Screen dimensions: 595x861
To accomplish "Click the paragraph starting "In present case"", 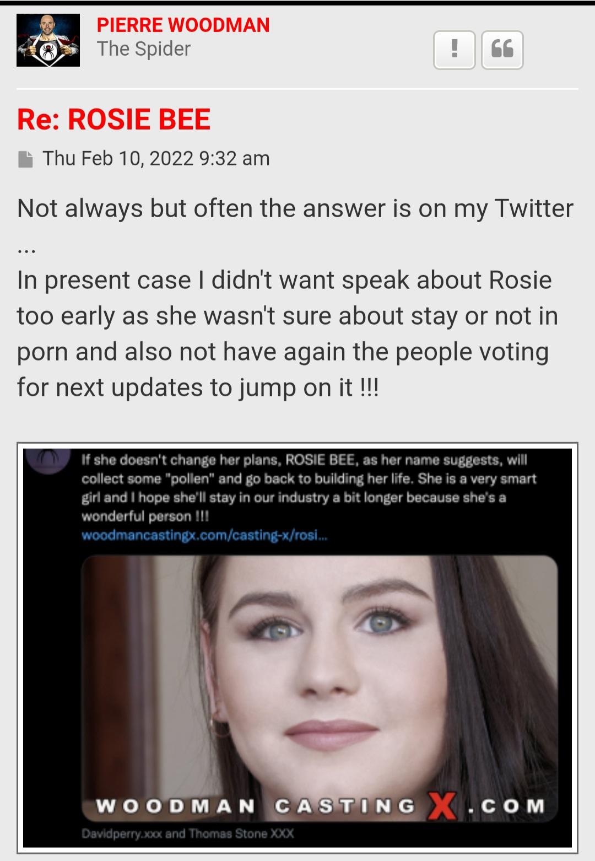I will point(288,333).
